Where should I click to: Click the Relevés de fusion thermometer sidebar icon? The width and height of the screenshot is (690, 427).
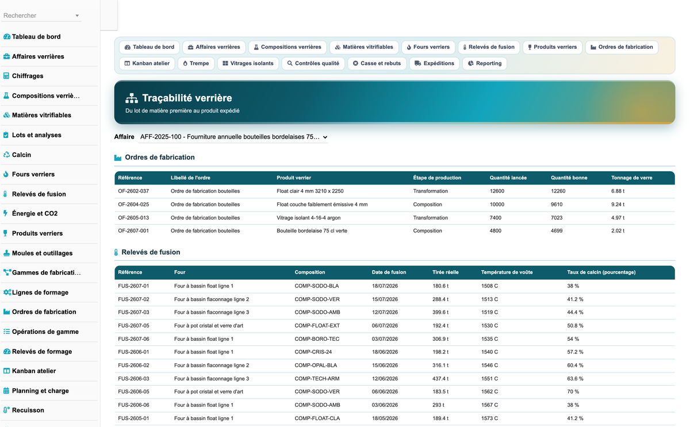pos(6,194)
